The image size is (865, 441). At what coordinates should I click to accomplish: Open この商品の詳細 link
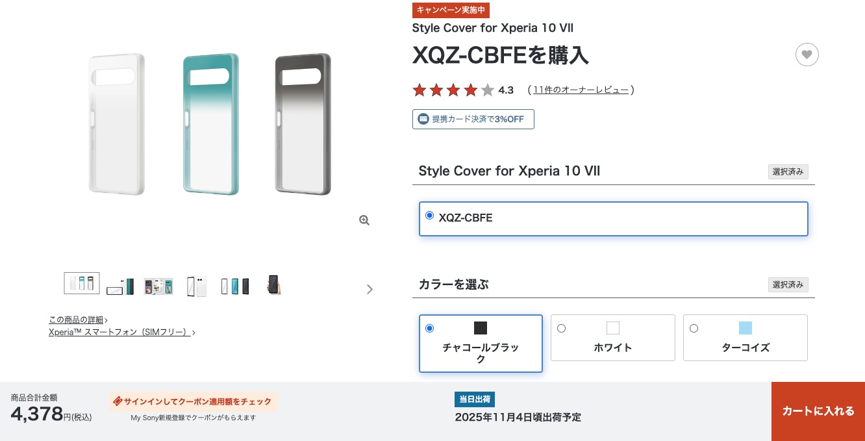(77, 320)
